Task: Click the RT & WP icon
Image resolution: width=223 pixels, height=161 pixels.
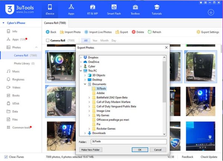Action: click(x=93, y=7)
